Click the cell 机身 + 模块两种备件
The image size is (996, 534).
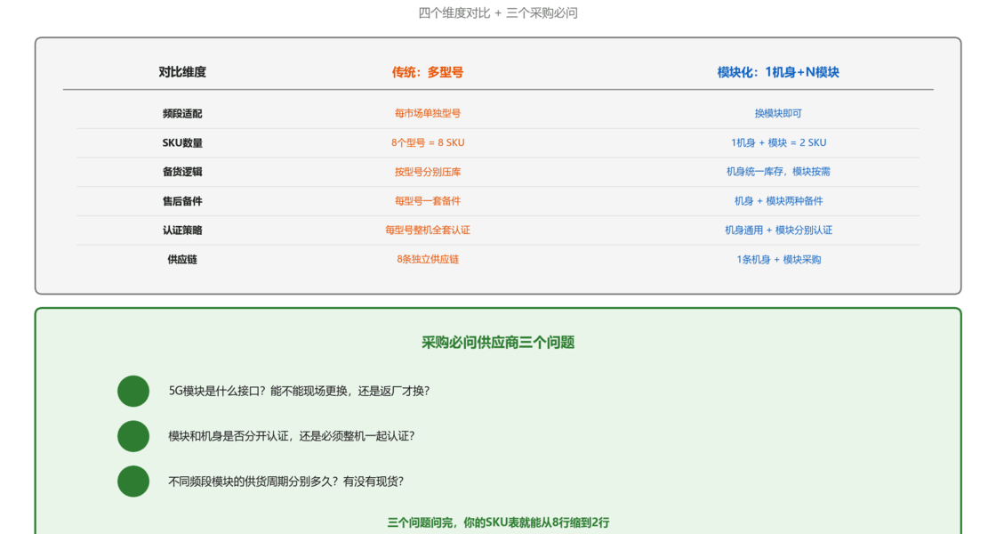pos(778,201)
